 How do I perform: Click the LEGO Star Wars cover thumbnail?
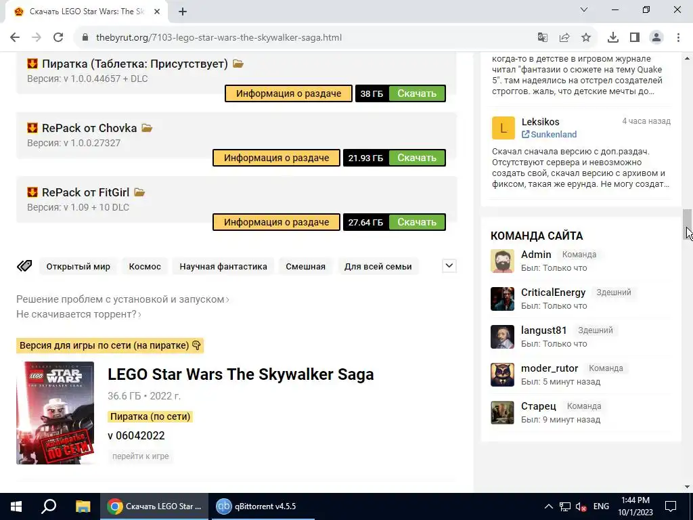[x=55, y=413]
